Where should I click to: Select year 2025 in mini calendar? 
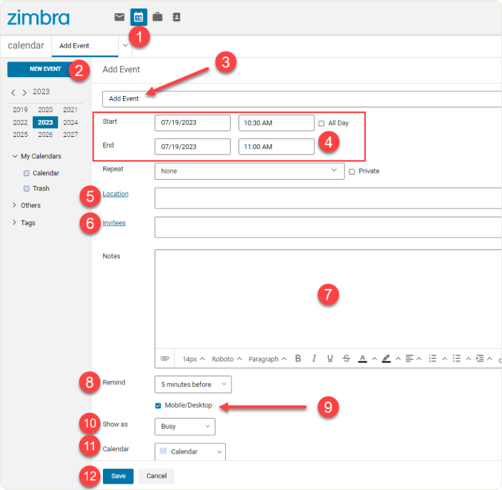[x=20, y=134]
